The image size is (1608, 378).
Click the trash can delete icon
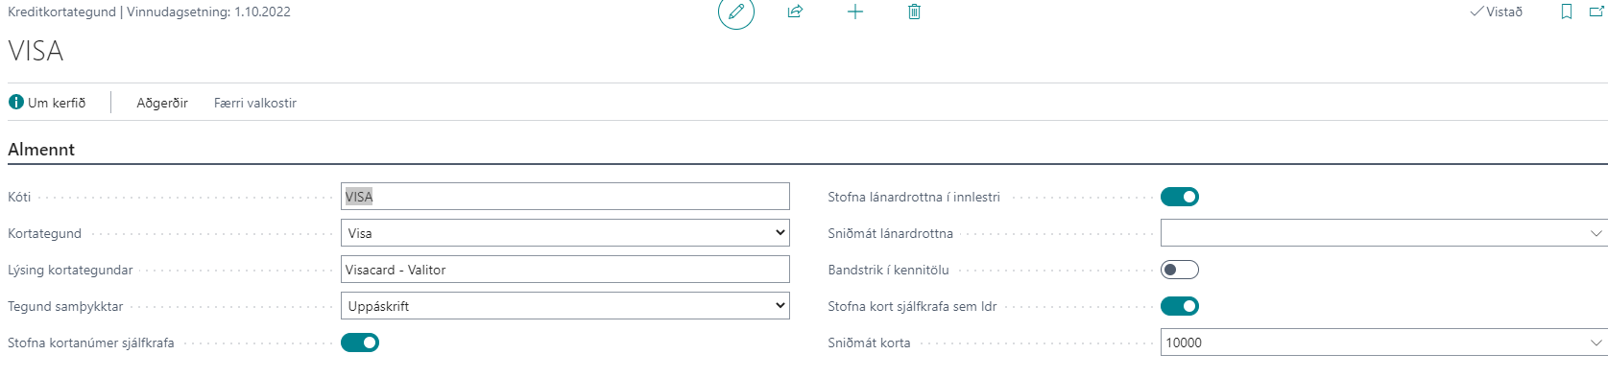tap(914, 12)
